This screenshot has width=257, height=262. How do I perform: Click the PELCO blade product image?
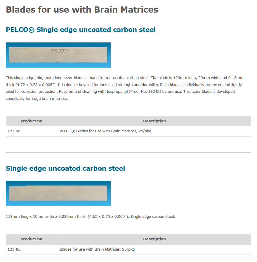[x=58, y=55]
